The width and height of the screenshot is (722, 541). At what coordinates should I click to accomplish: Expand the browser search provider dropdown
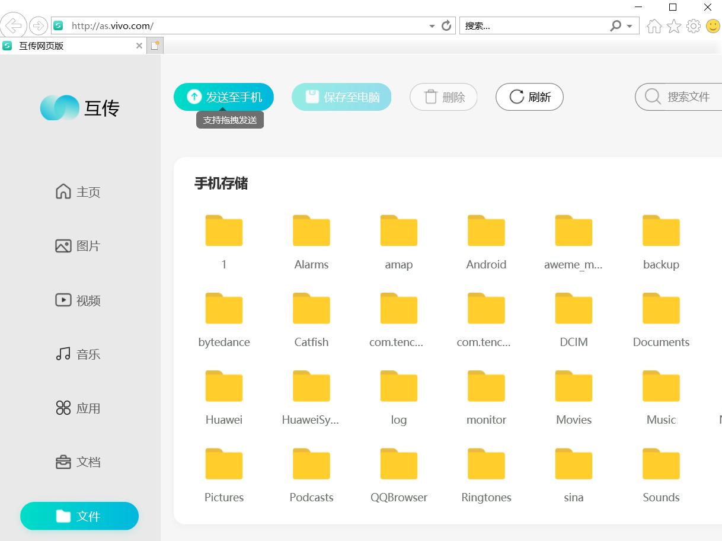tap(630, 26)
